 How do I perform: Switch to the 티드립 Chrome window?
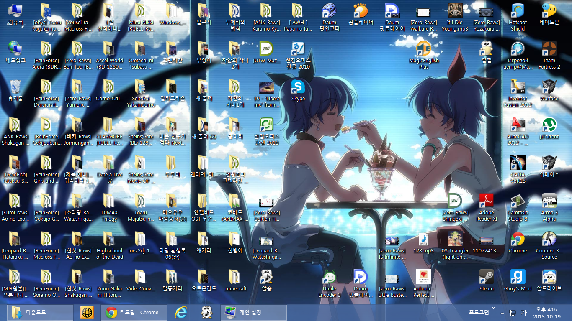pos(133,312)
